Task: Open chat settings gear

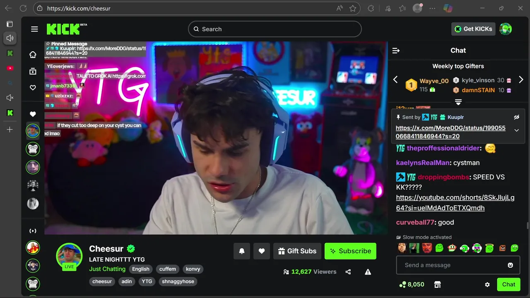Action: click(x=487, y=285)
